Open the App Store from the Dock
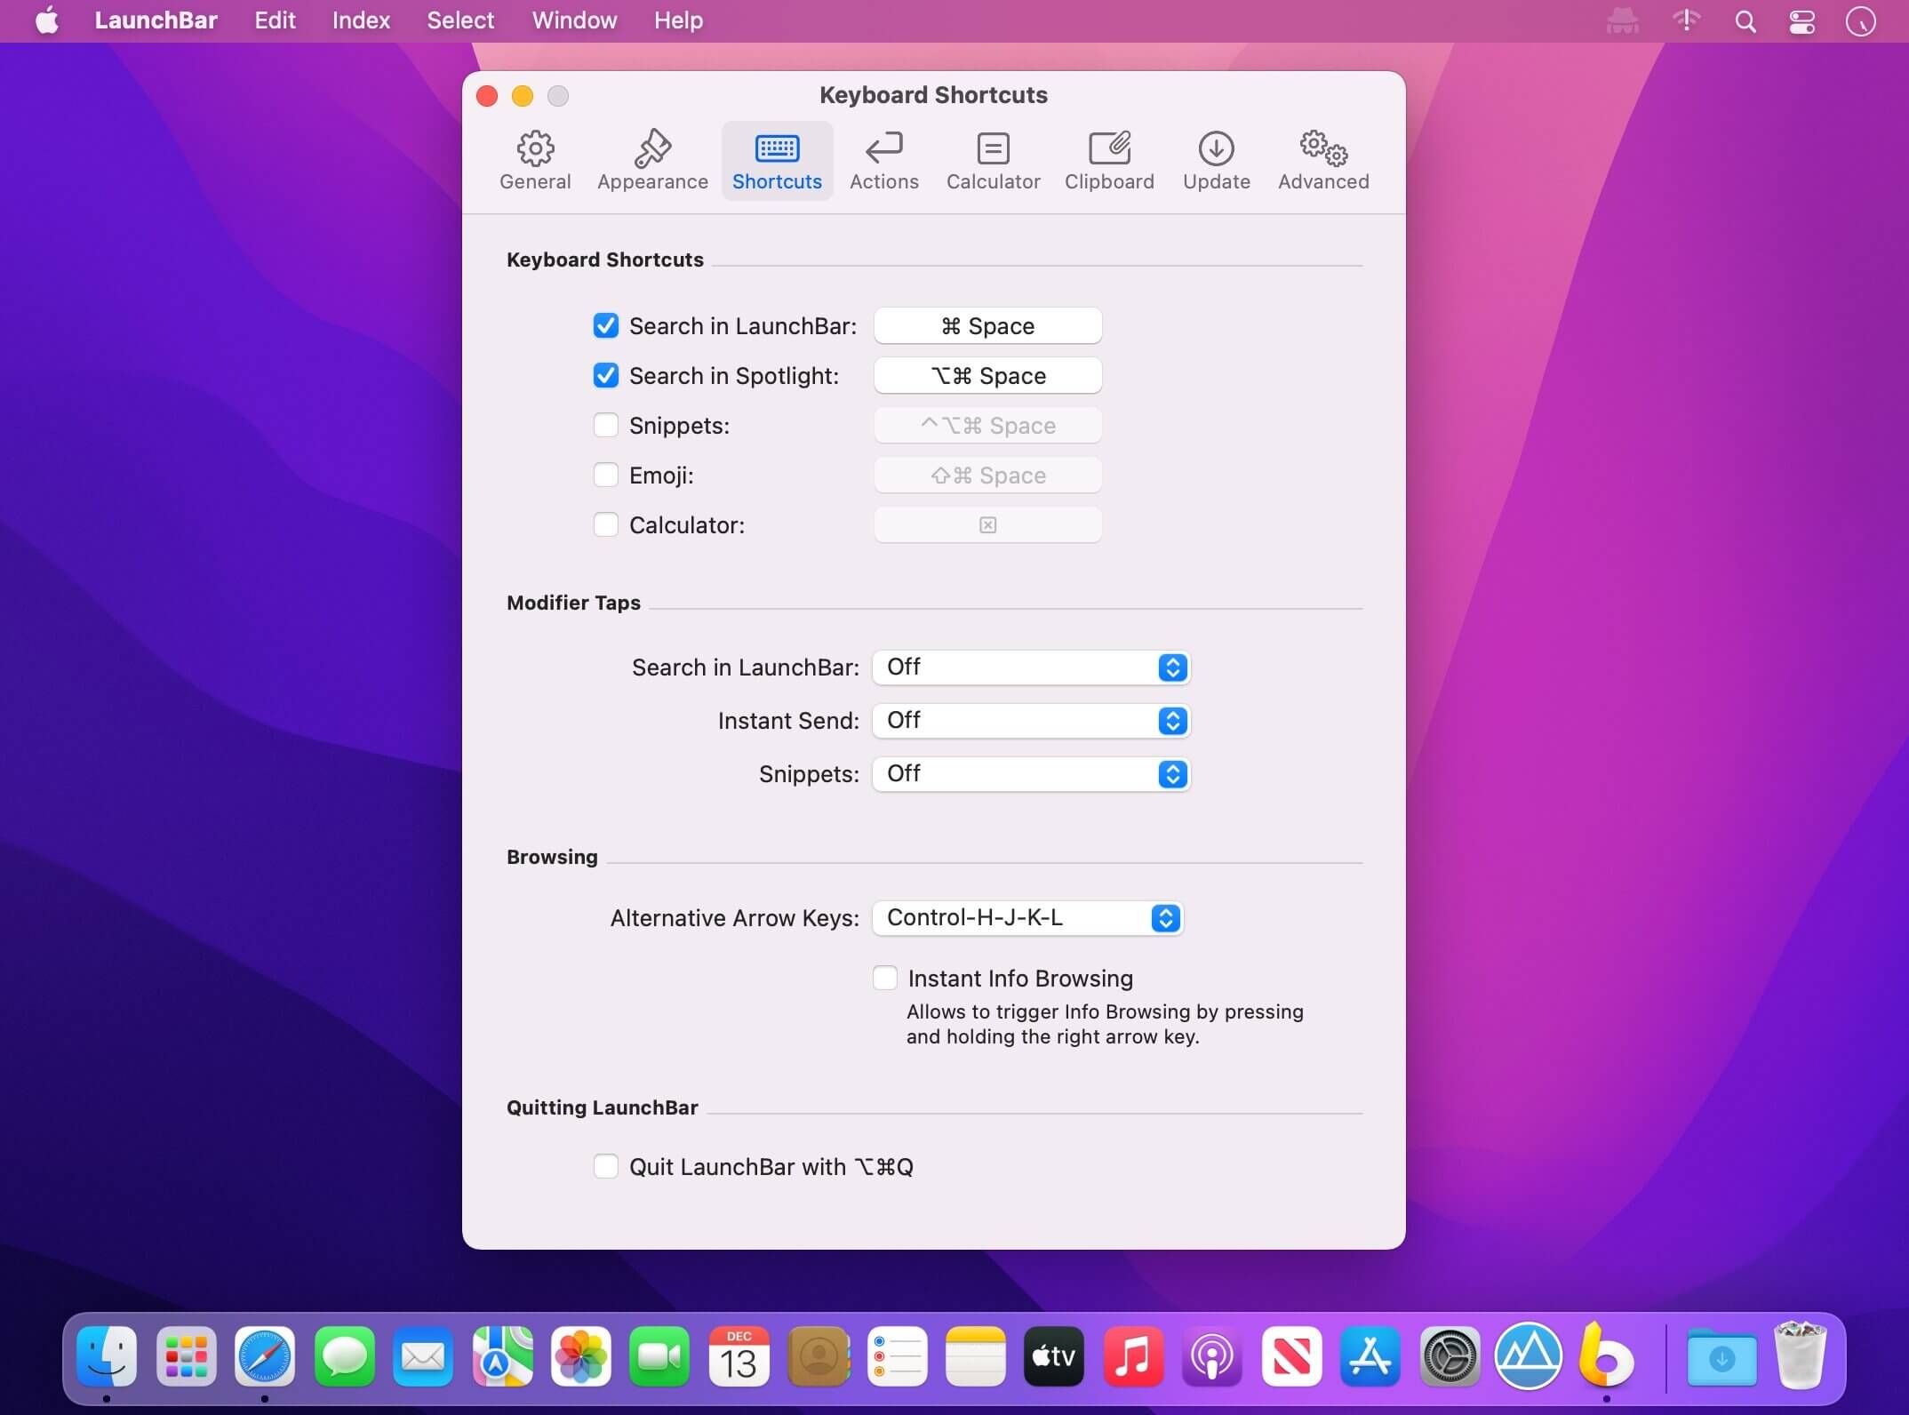1909x1415 pixels. point(1370,1356)
